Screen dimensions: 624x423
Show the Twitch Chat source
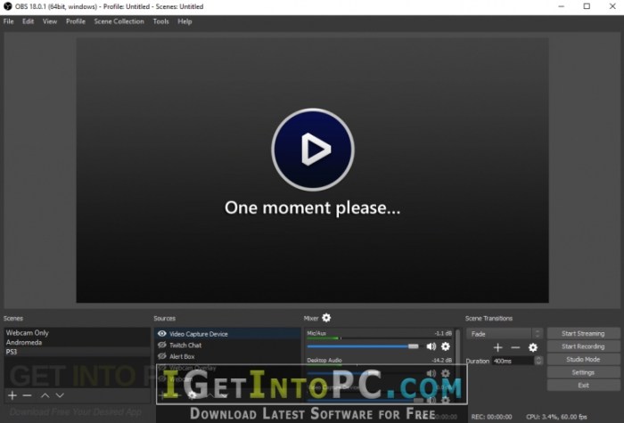(161, 345)
